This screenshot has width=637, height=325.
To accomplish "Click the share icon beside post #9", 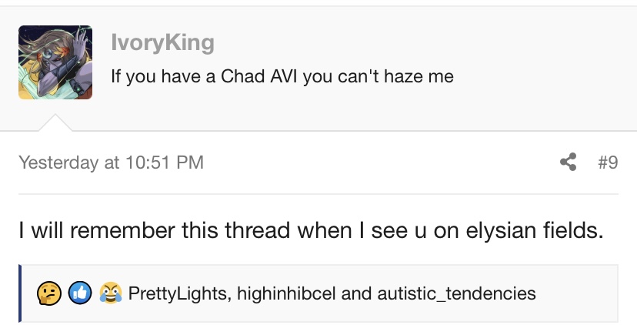I will 569,162.
